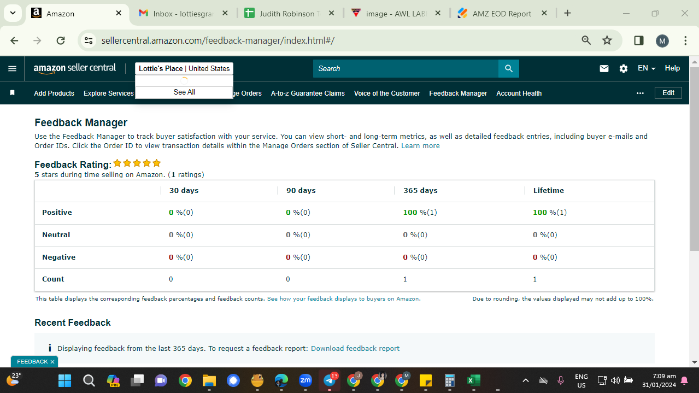Image resolution: width=699 pixels, height=393 pixels.
Task: Open the Seller Central hamburger menu
Action: (x=12, y=68)
